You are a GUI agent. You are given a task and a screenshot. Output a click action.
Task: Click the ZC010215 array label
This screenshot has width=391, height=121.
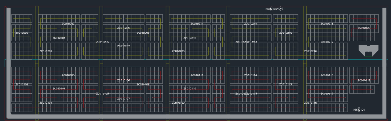pyautogui.click(x=285, y=33)
